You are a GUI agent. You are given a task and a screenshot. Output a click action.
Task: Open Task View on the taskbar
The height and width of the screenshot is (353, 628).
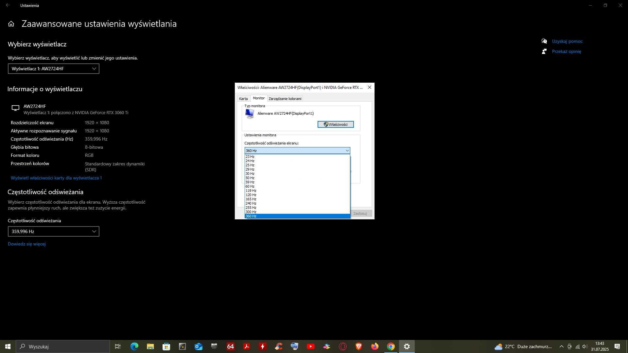tap(118, 346)
